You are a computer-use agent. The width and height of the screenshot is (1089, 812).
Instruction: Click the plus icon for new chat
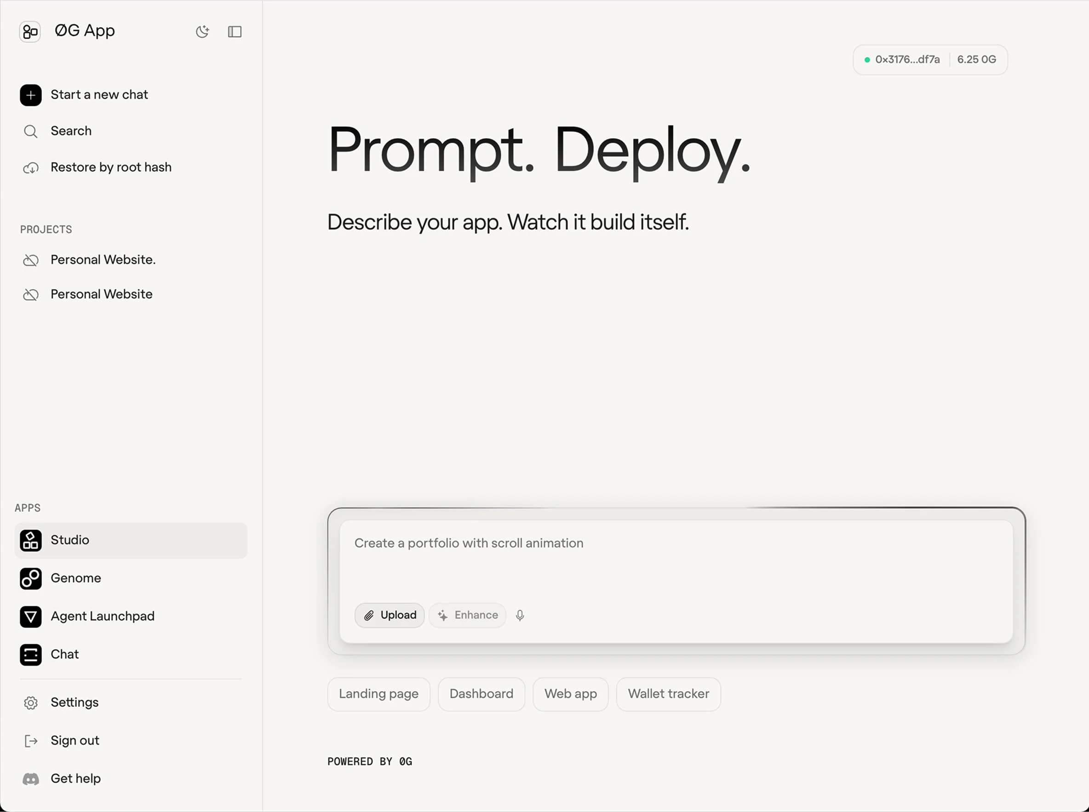click(x=30, y=95)
